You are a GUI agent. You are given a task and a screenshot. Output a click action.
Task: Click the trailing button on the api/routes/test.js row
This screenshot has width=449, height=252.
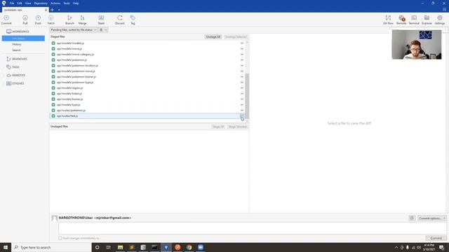[x=242, y=116]
